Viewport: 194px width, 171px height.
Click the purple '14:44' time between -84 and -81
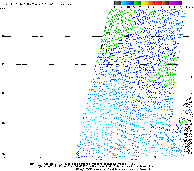pos(99,160)
